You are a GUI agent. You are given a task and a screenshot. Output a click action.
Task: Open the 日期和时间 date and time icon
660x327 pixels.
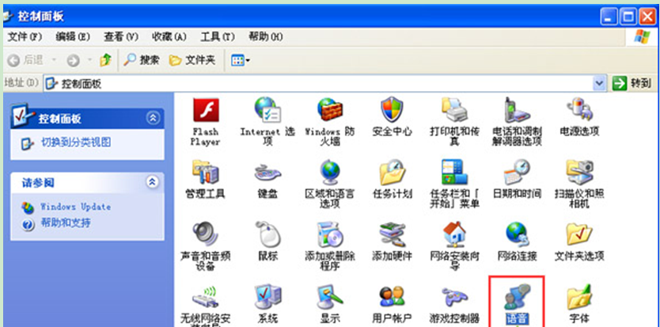[516, 172]
